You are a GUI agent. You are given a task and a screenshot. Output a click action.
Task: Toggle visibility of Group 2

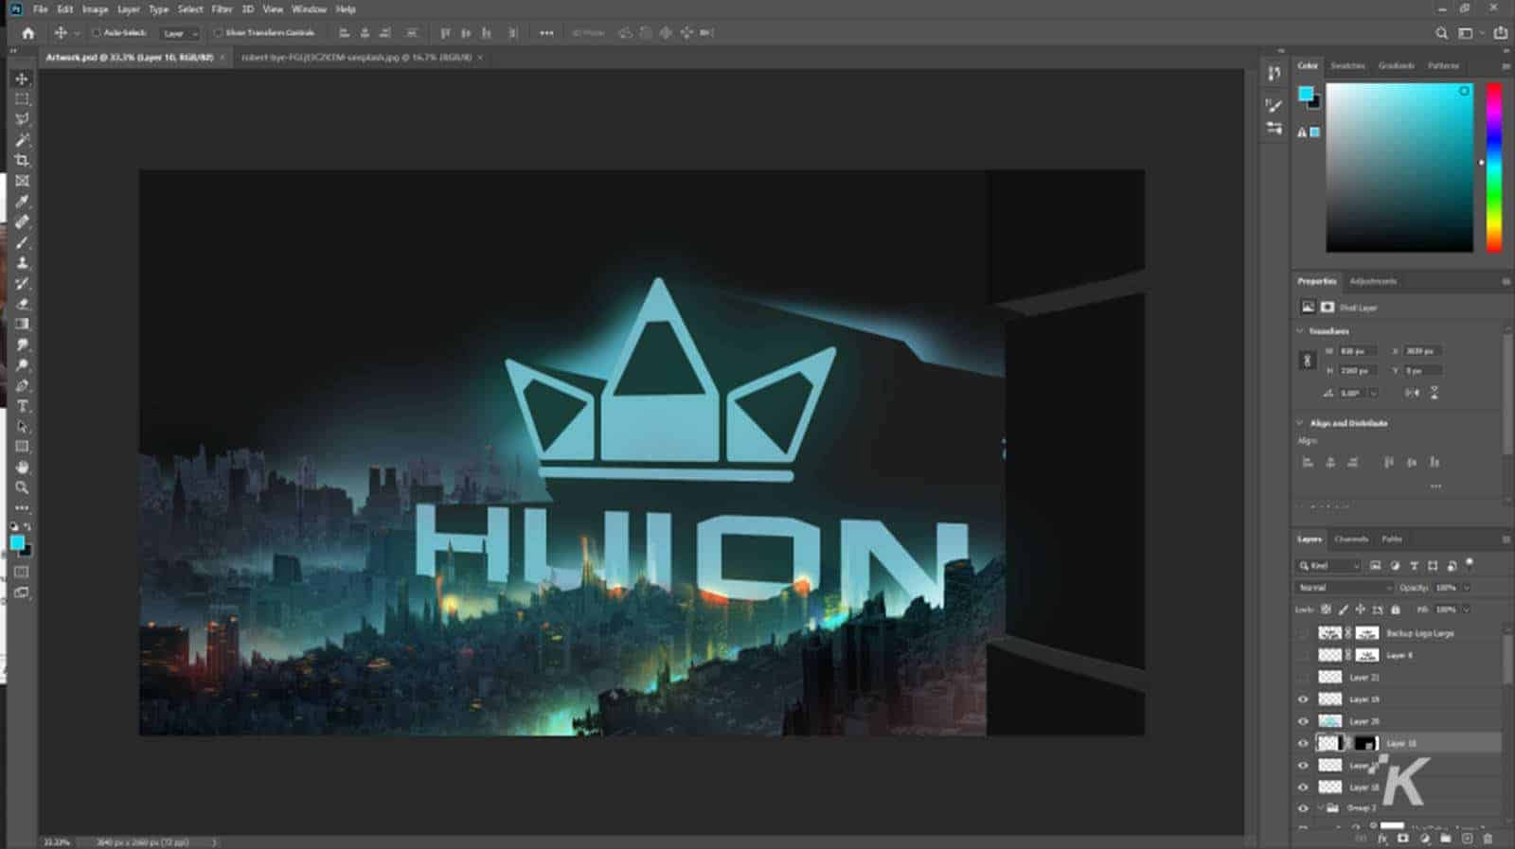pyautogui.click(x=1303, y=808)
